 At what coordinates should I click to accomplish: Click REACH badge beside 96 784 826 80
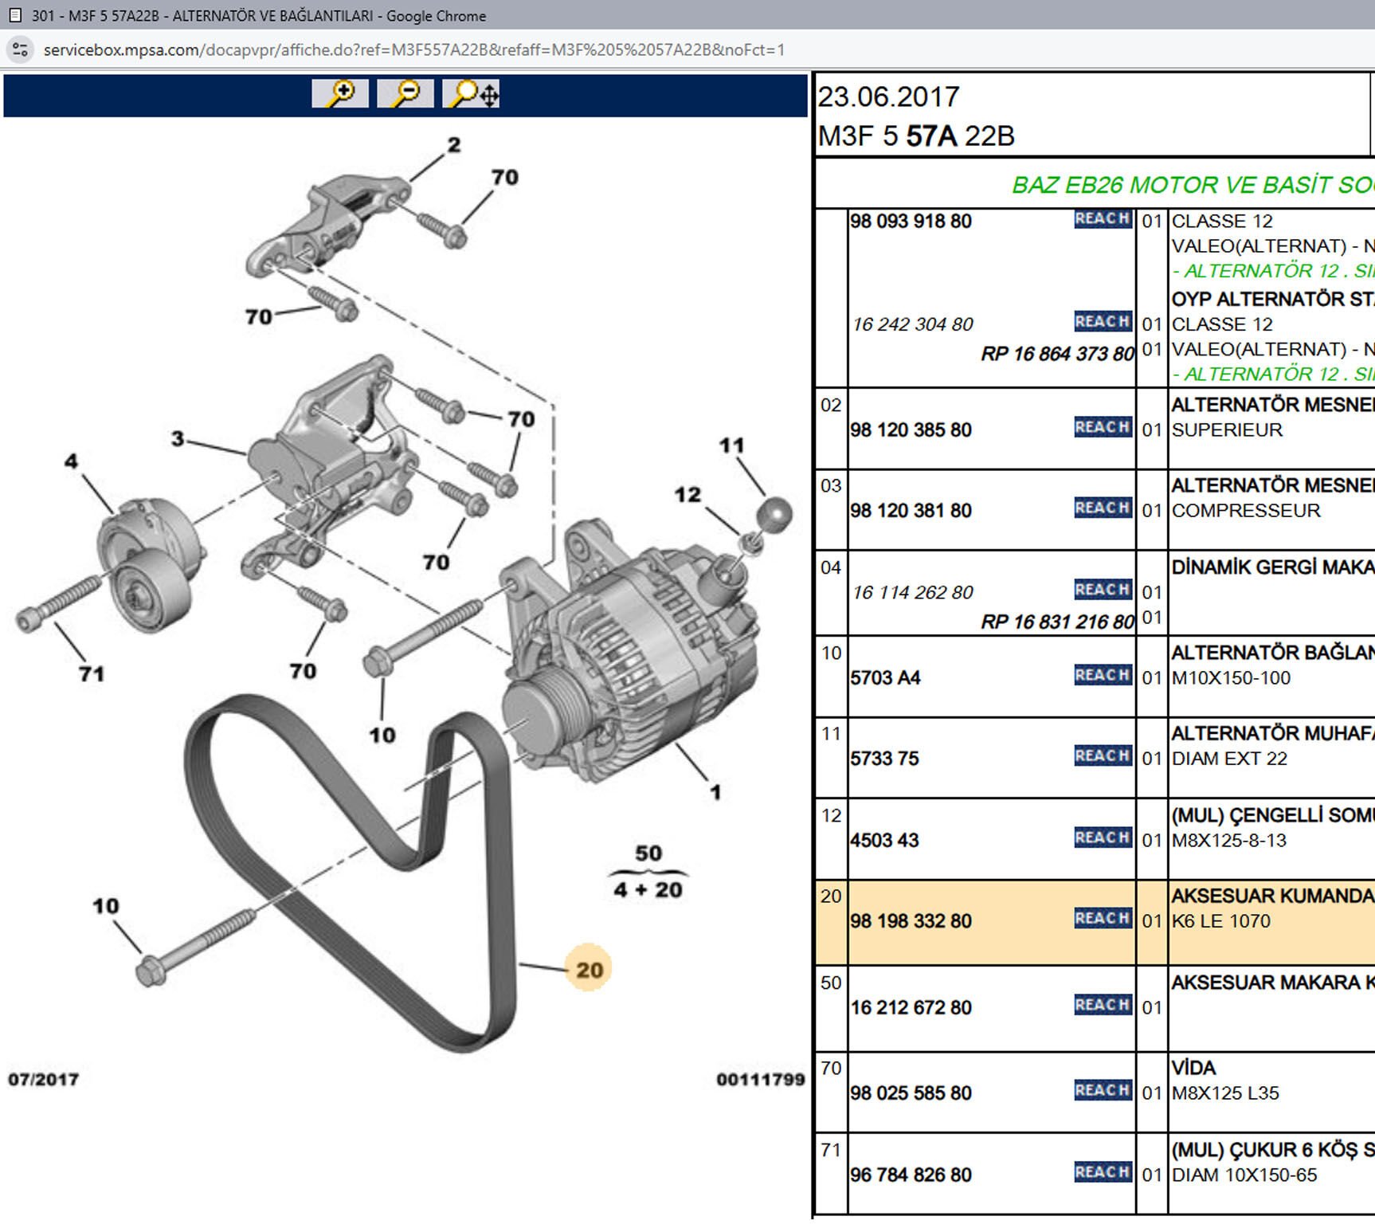click(x=1103, y=1173)
